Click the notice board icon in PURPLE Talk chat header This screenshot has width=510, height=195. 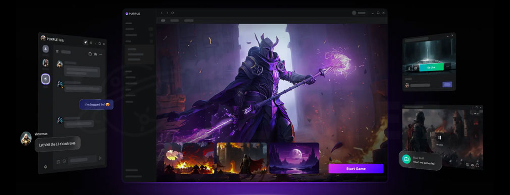pos(90,54)
